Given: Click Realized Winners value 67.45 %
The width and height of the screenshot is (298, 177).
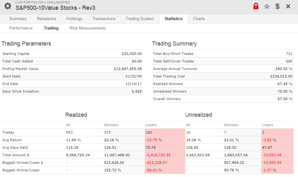Looking at the screenshot, I should [x=285, y=84].
